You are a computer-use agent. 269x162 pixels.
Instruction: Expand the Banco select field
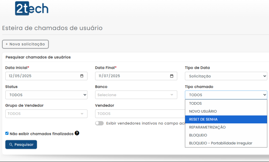pos(136,95)
